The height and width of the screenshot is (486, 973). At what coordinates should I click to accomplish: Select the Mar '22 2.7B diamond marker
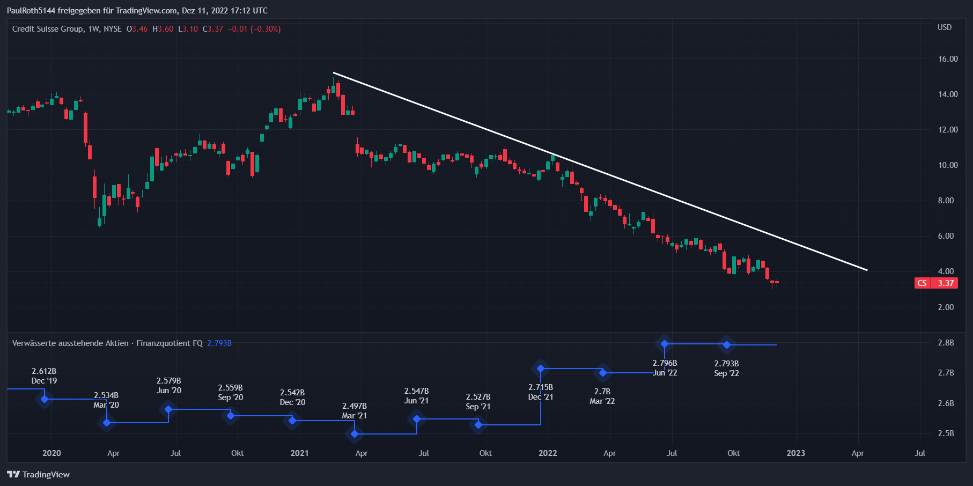(x=602, y=373)
